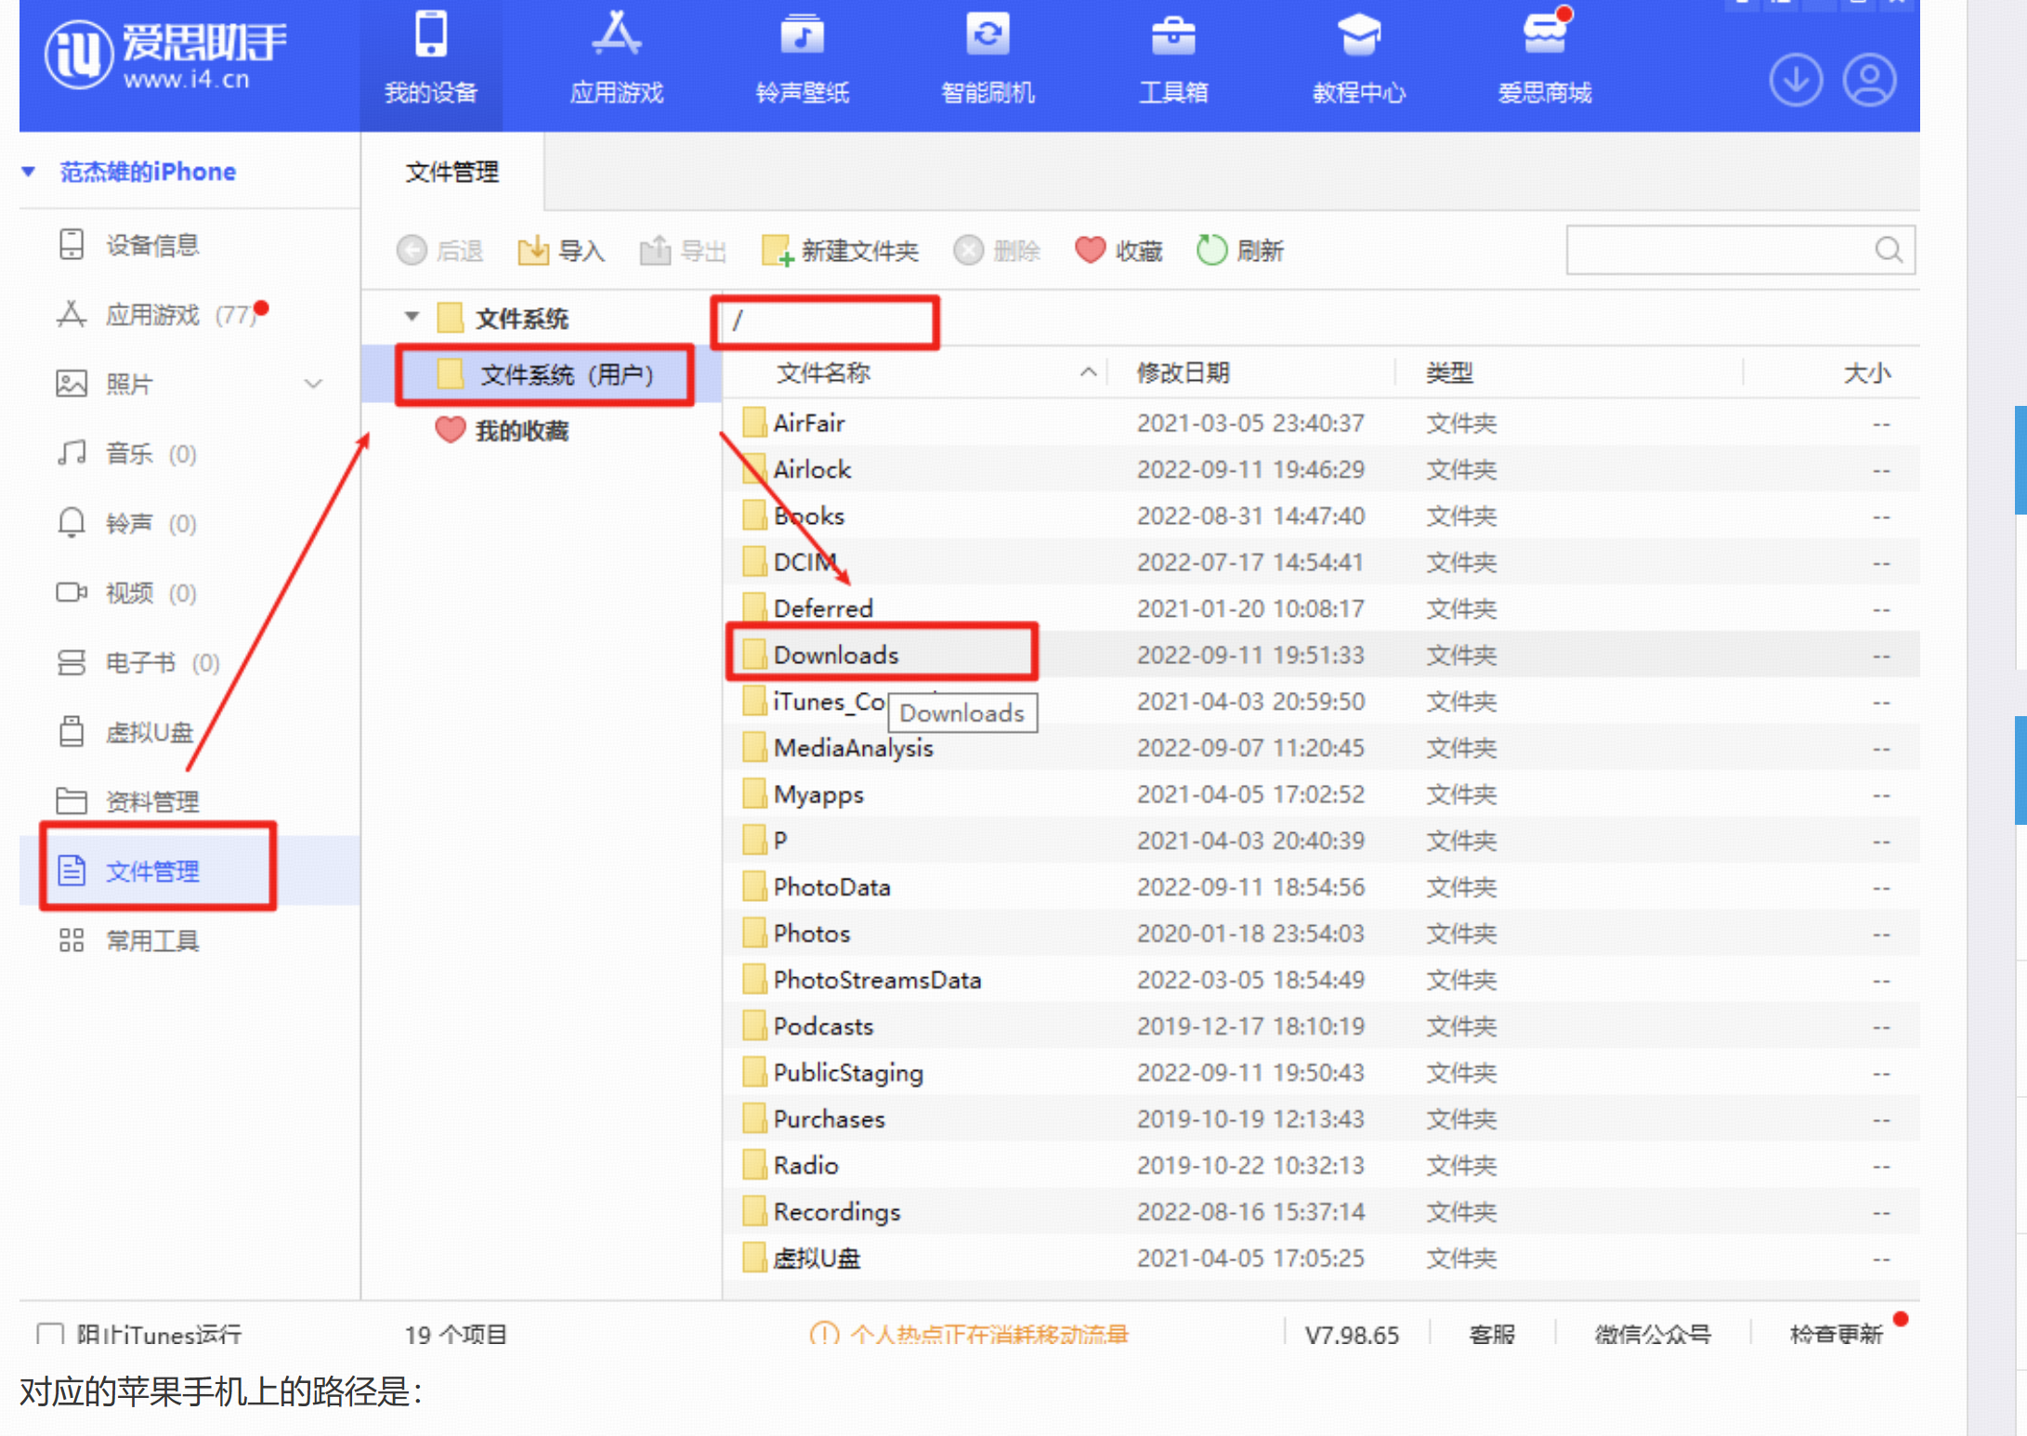The width and height of the screenshot is (2027, 1436).
Task: Click the search magnifier icon
Action: tap(1888, 250)
